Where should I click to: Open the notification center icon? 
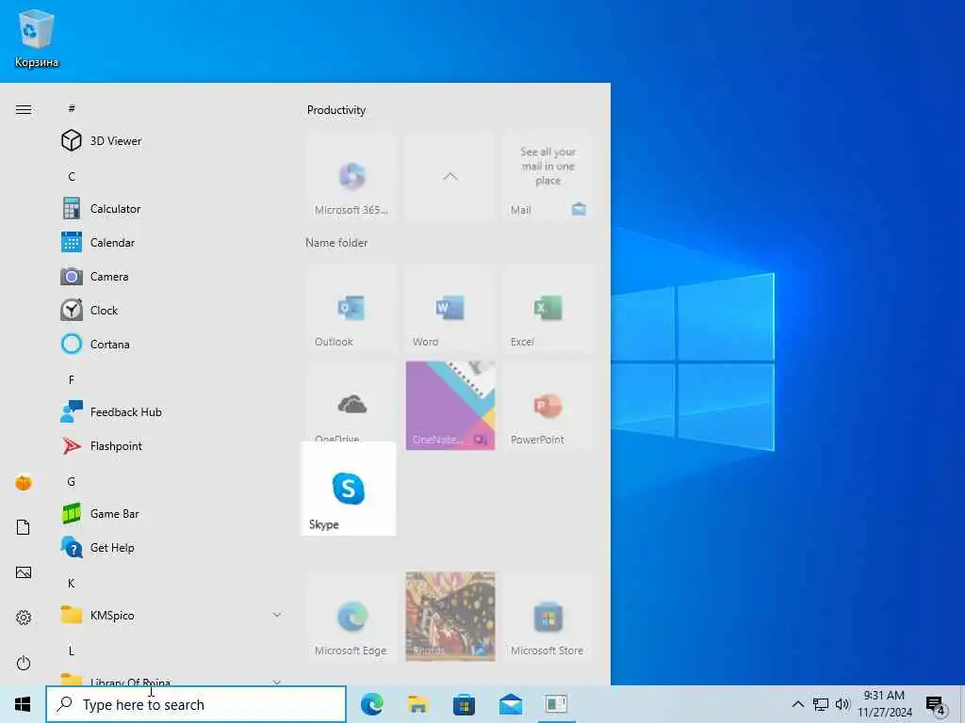[936, 705]
